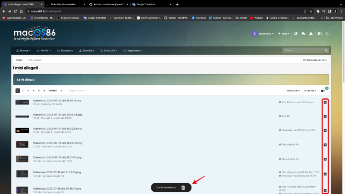Open the Download menu item
Viewport: 345px width, 194px height.
(87, 50)
